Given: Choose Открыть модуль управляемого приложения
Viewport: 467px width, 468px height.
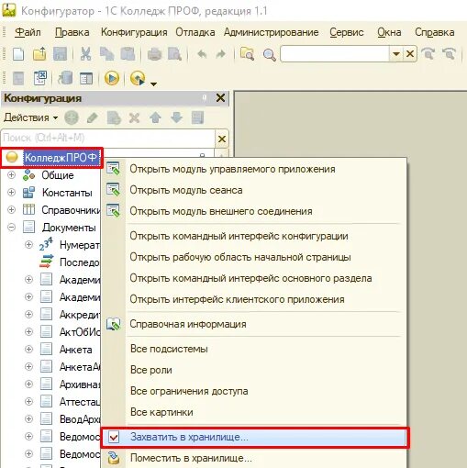Looking at the screenshot, I should point(254,169).
